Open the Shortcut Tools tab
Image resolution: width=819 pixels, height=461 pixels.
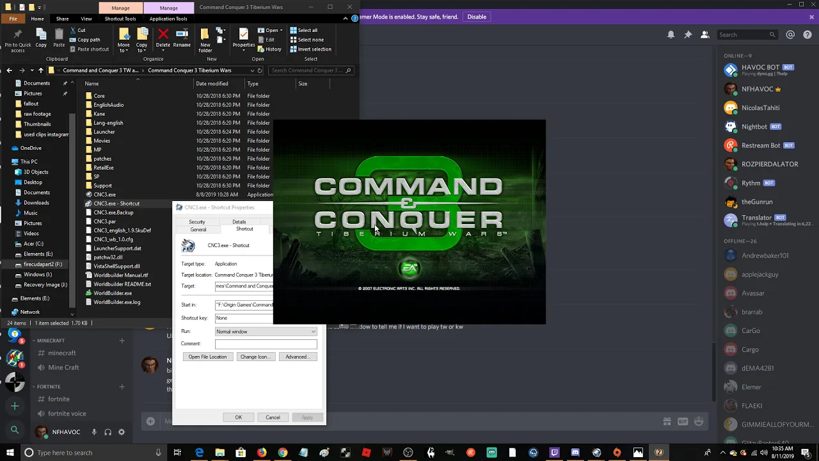(x=120, y=19)
